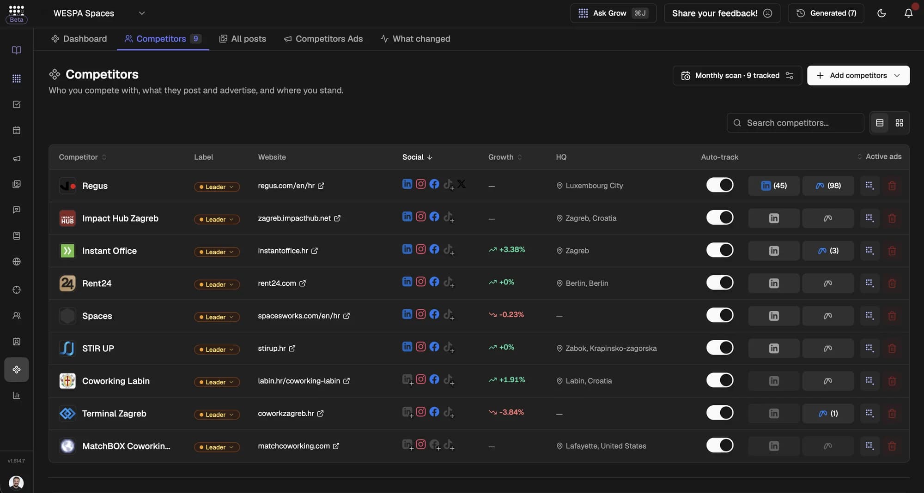
Task: Disable auto-track for Impact Hub Zagreb
Action: click(x=719, y=217)
